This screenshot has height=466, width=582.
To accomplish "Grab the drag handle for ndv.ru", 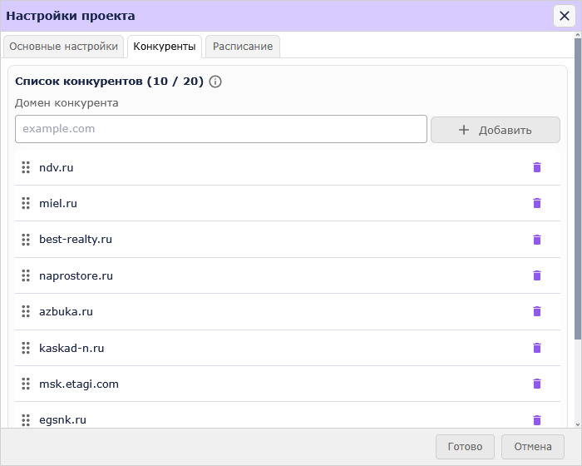I will click(26, 167).
